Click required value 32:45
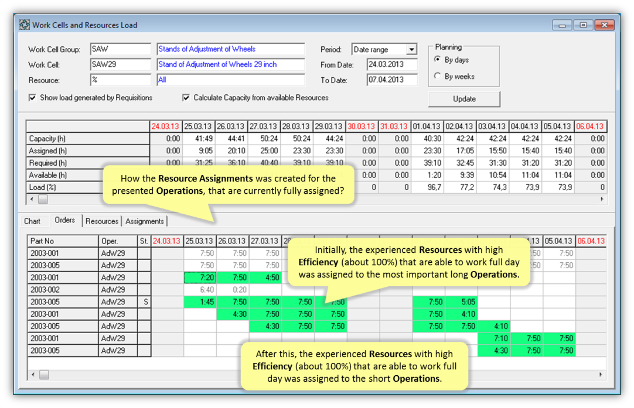 [x=460, y=163]
